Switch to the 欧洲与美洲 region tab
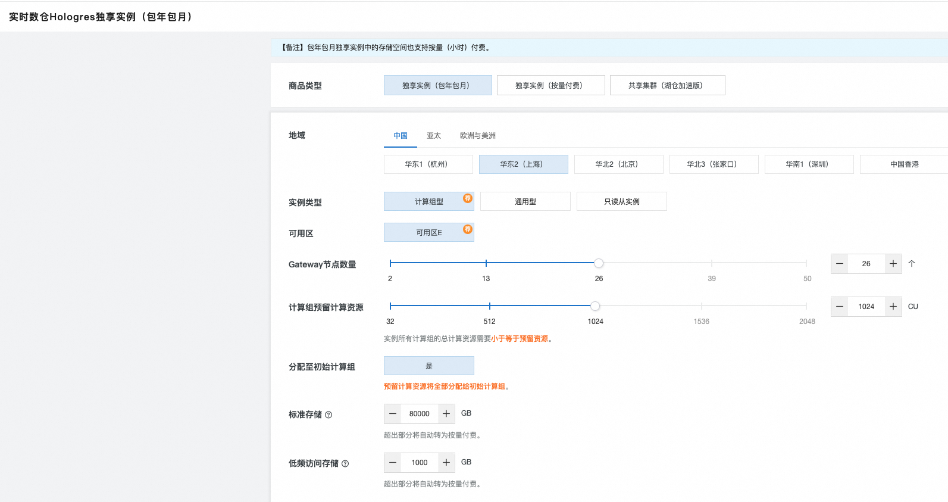 pos(478,136)
